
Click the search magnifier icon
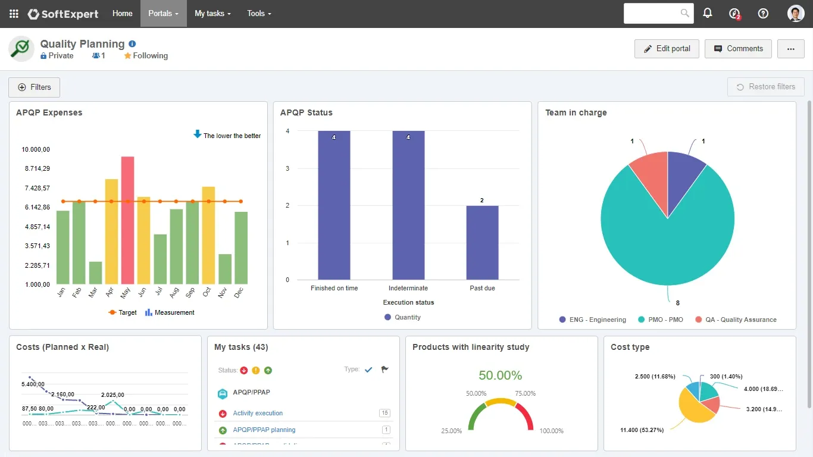685,13
